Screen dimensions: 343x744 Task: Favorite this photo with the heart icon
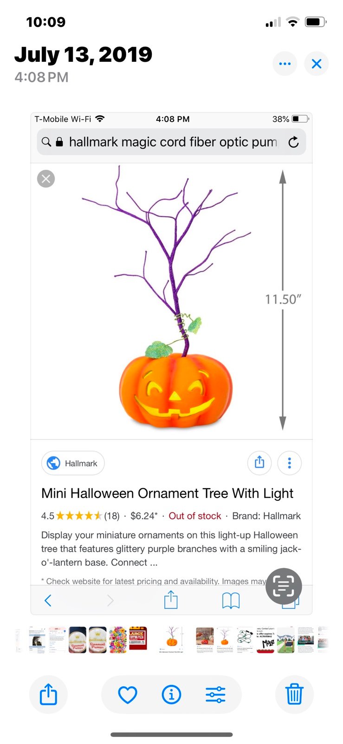[x=128, y=695]
